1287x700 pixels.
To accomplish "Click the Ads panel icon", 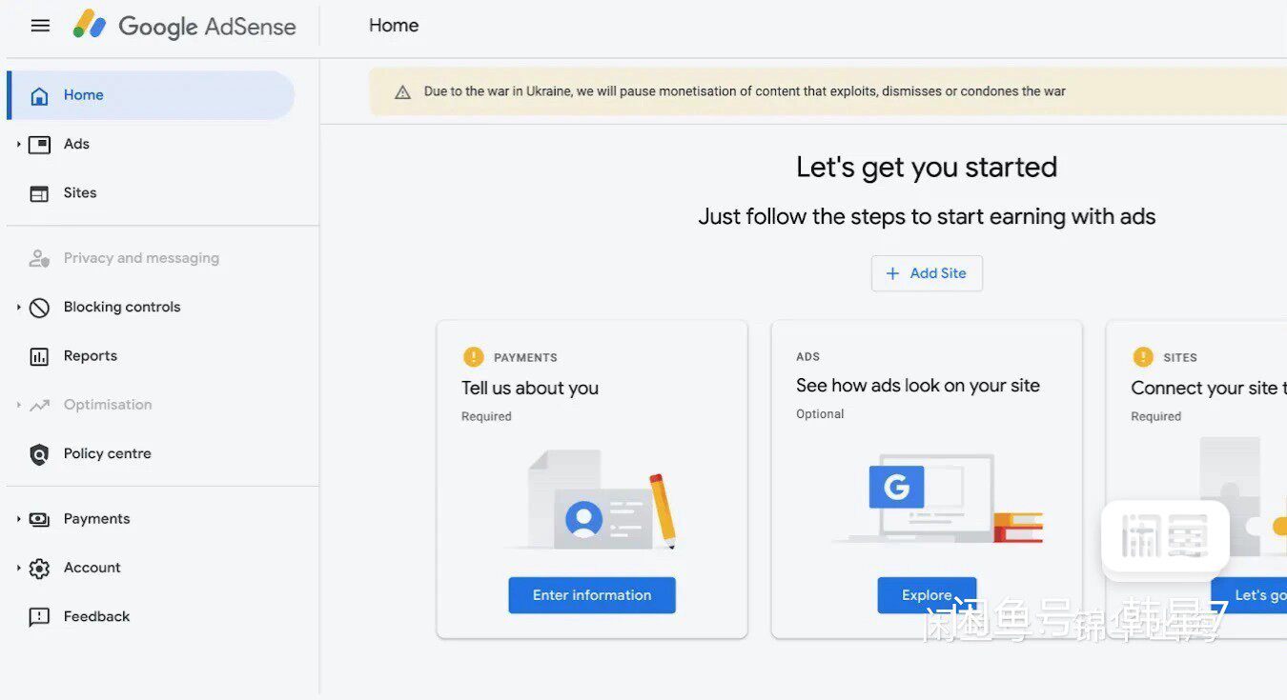I will pyautogui.click(x=39, y=145).
